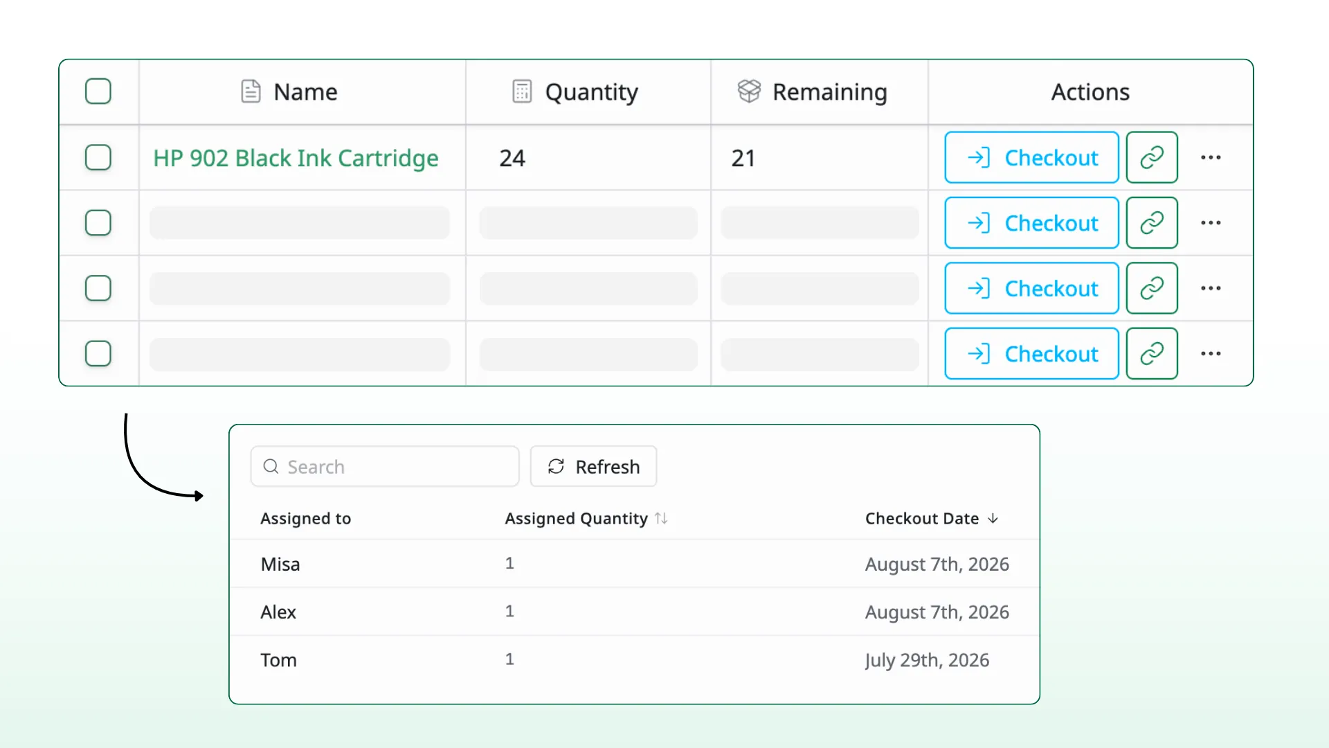Sort by Assigned Quantity using the arrows icon
Viewport: 1329px width, 748px height.
[661, 519]
